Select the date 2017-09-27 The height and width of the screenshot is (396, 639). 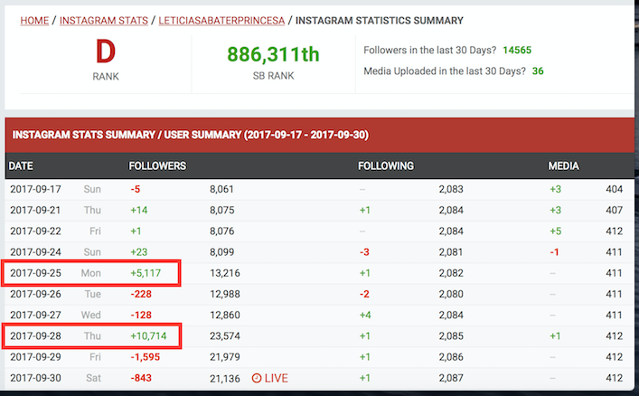coord(35,315)
